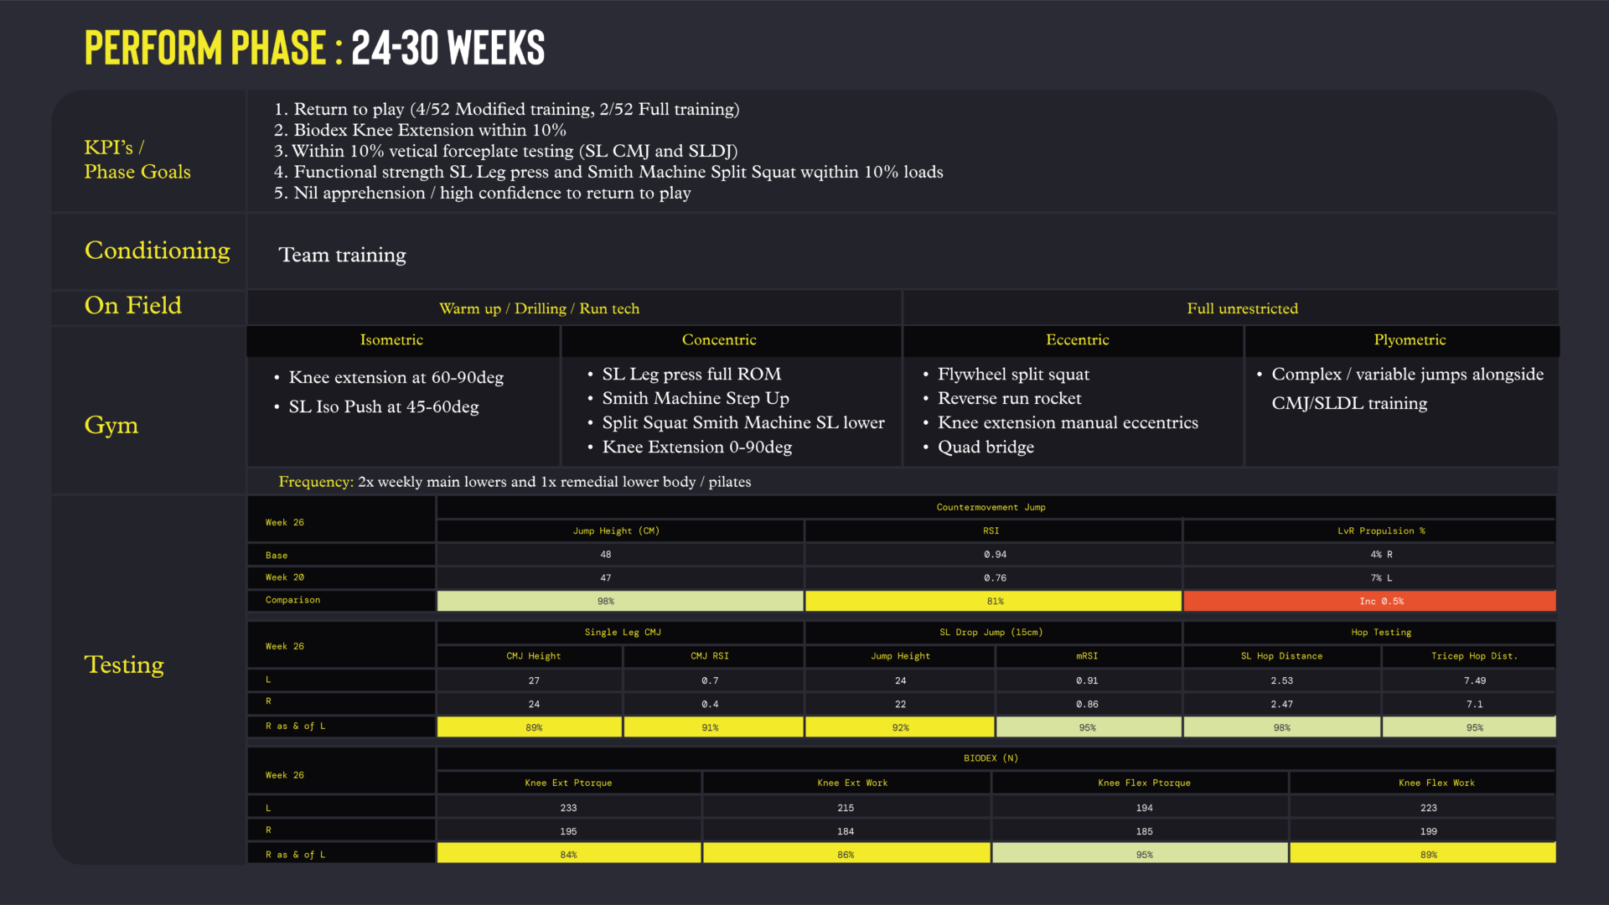1609x905 pixels.
Task: Select the 'Concentric' column header
Action: [x=719, y=339]
